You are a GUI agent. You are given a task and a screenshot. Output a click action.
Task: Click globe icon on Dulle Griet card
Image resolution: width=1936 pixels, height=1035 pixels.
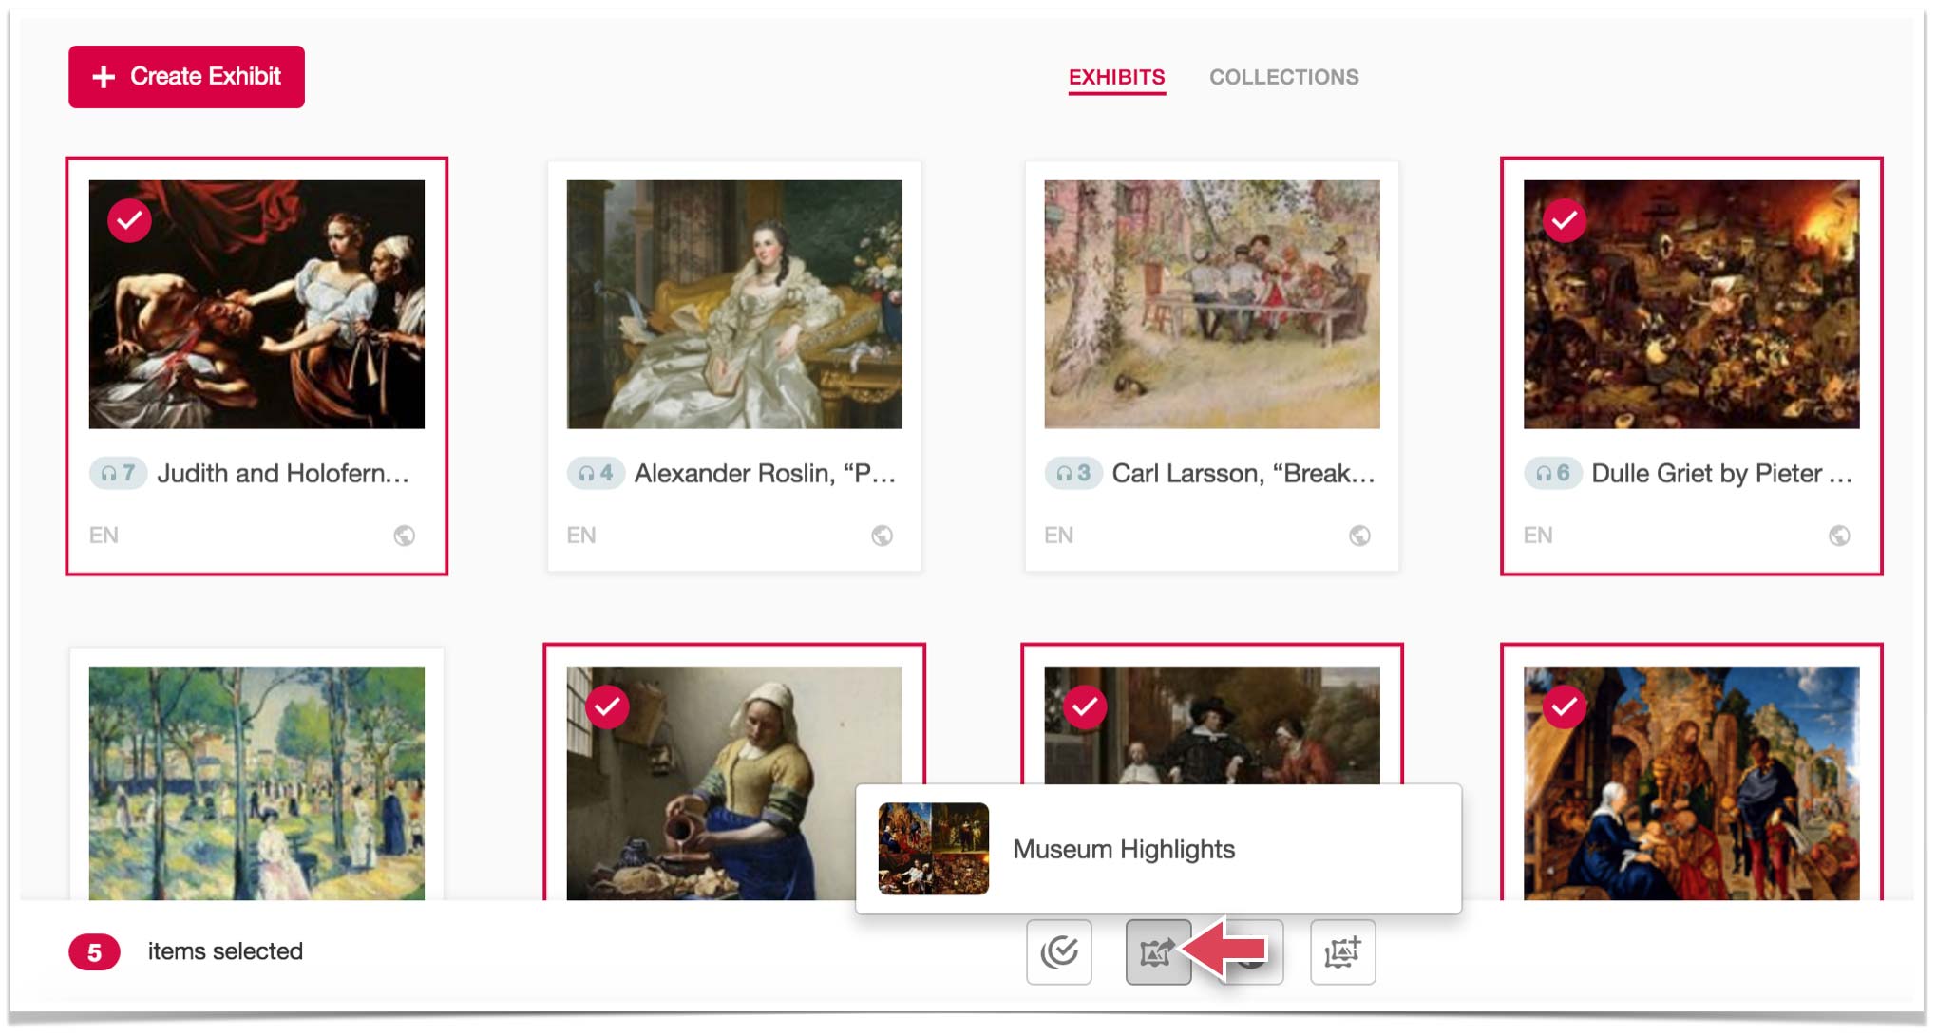pyautogui.click(x=1839, y=536)
